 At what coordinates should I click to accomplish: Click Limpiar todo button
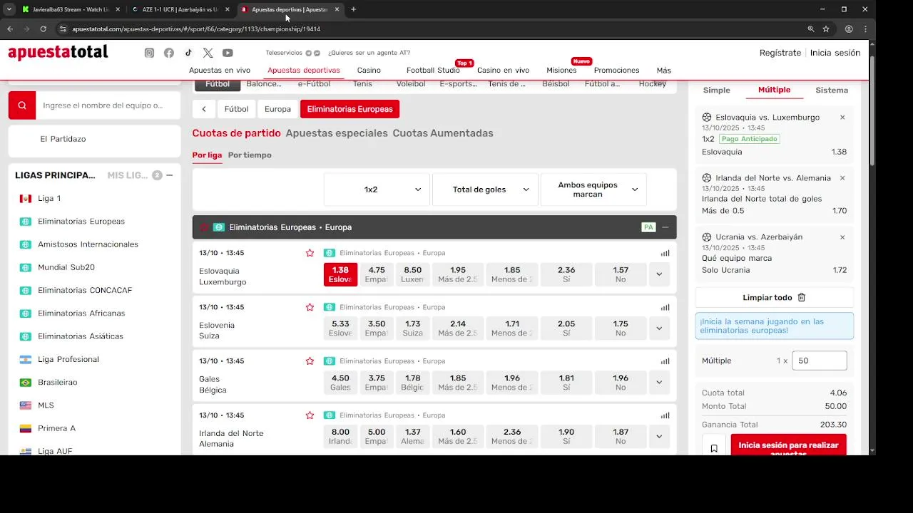[x=775, y=297]
